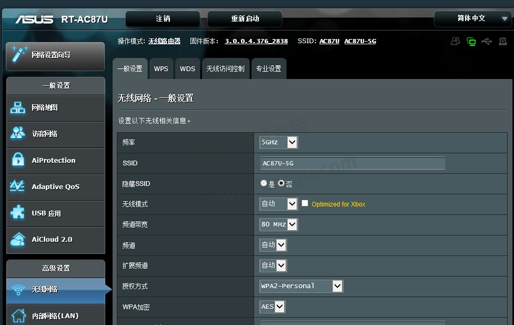Click the Adaptive QoS graph icon
This screenshot has width=514, height=325.
pos(17,186)
